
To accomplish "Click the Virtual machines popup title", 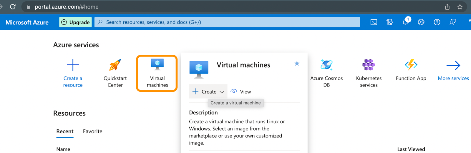I will pyautogui.click(x=243, y=65).
